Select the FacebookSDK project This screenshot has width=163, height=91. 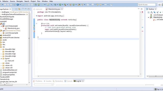tap(5, 77)
